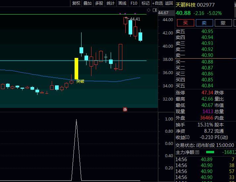Click the current price 40.88 header
Viewport: 236px width, 182px height.
pos(183,13)
